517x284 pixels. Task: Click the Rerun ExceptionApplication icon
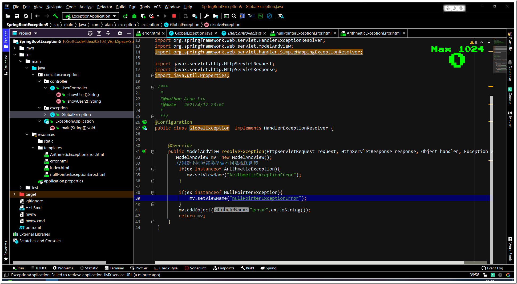tap(125, 16)
